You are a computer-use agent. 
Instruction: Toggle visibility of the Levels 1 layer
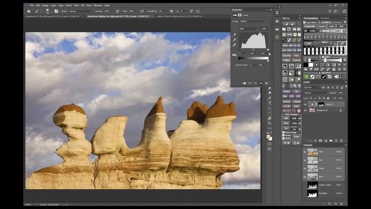(x=305, y=105)
